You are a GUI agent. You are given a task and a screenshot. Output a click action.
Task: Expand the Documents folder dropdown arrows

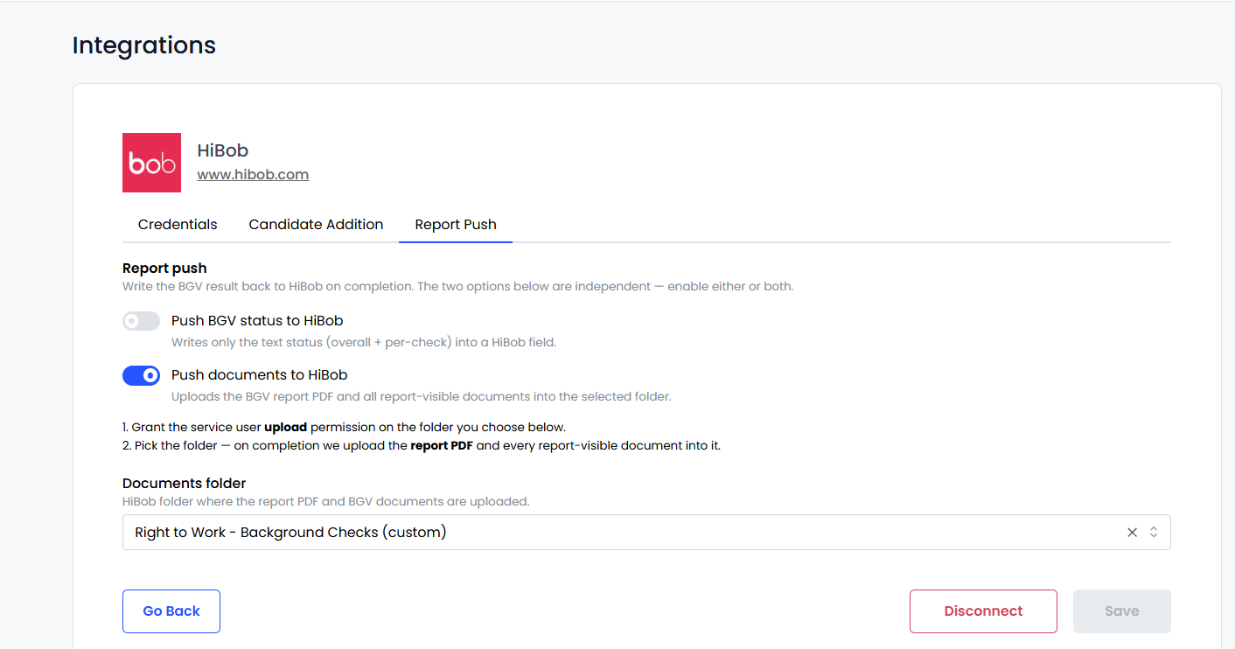tap(1154, 533)
